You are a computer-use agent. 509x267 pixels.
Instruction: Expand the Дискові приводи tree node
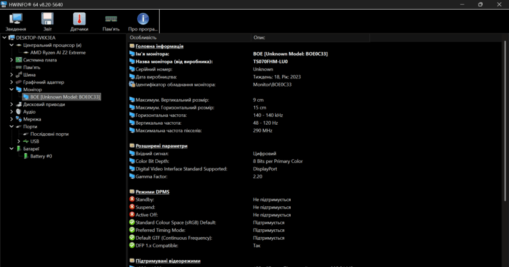[x=12, y=104]
